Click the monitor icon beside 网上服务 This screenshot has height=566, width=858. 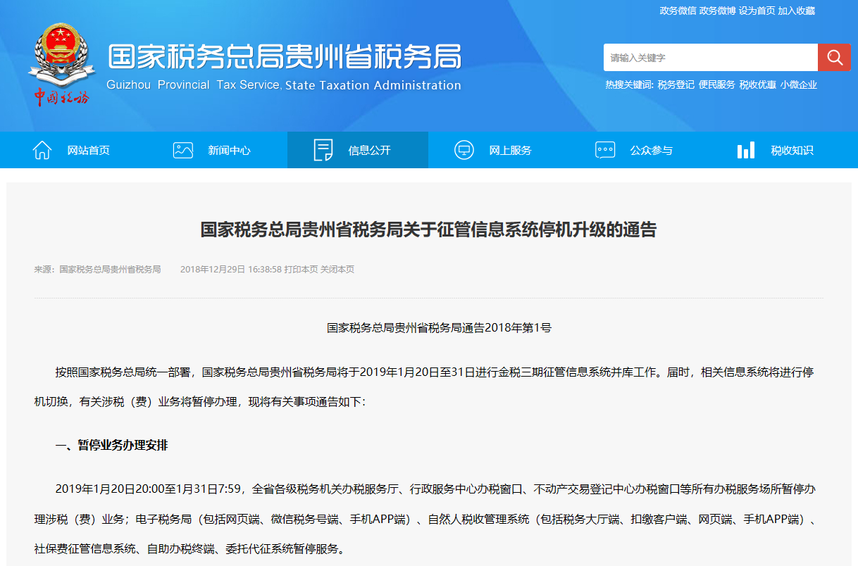coord(464,150)
